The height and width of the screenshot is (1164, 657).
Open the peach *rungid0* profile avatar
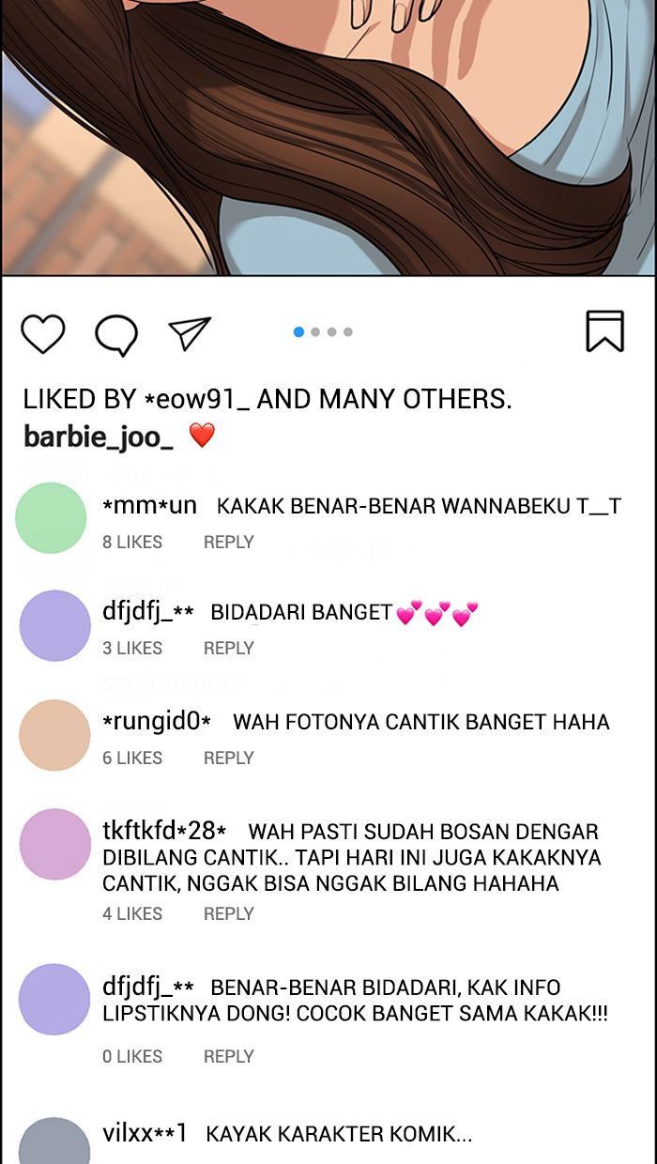point(54,735)
